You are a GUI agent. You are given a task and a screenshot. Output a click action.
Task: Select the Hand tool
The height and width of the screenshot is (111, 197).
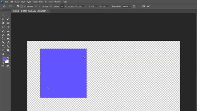(x=8, y=50)
